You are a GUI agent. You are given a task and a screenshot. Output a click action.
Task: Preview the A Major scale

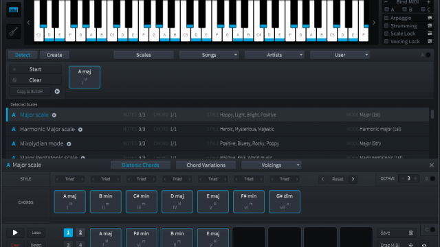(54, 115)
